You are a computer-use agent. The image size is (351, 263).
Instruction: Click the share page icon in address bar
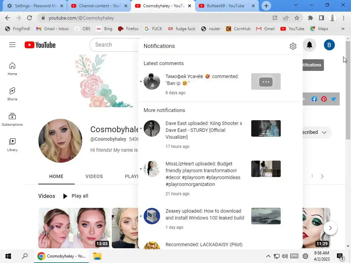point(286,18)
